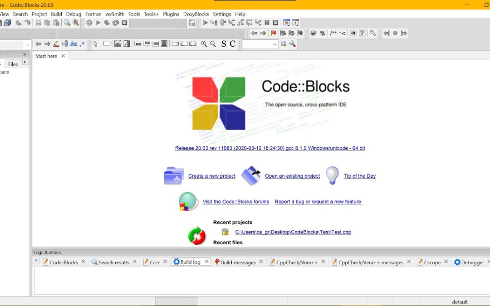This screenshot has height=306, width=490.
Task: Switch to the Search results tab
Action: coord(114,262)
